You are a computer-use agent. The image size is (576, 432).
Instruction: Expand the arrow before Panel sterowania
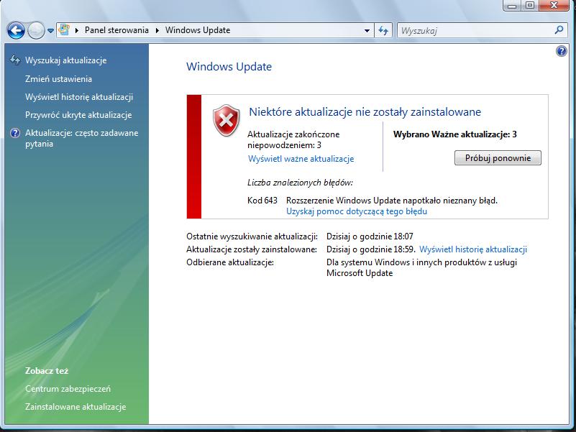77,30
